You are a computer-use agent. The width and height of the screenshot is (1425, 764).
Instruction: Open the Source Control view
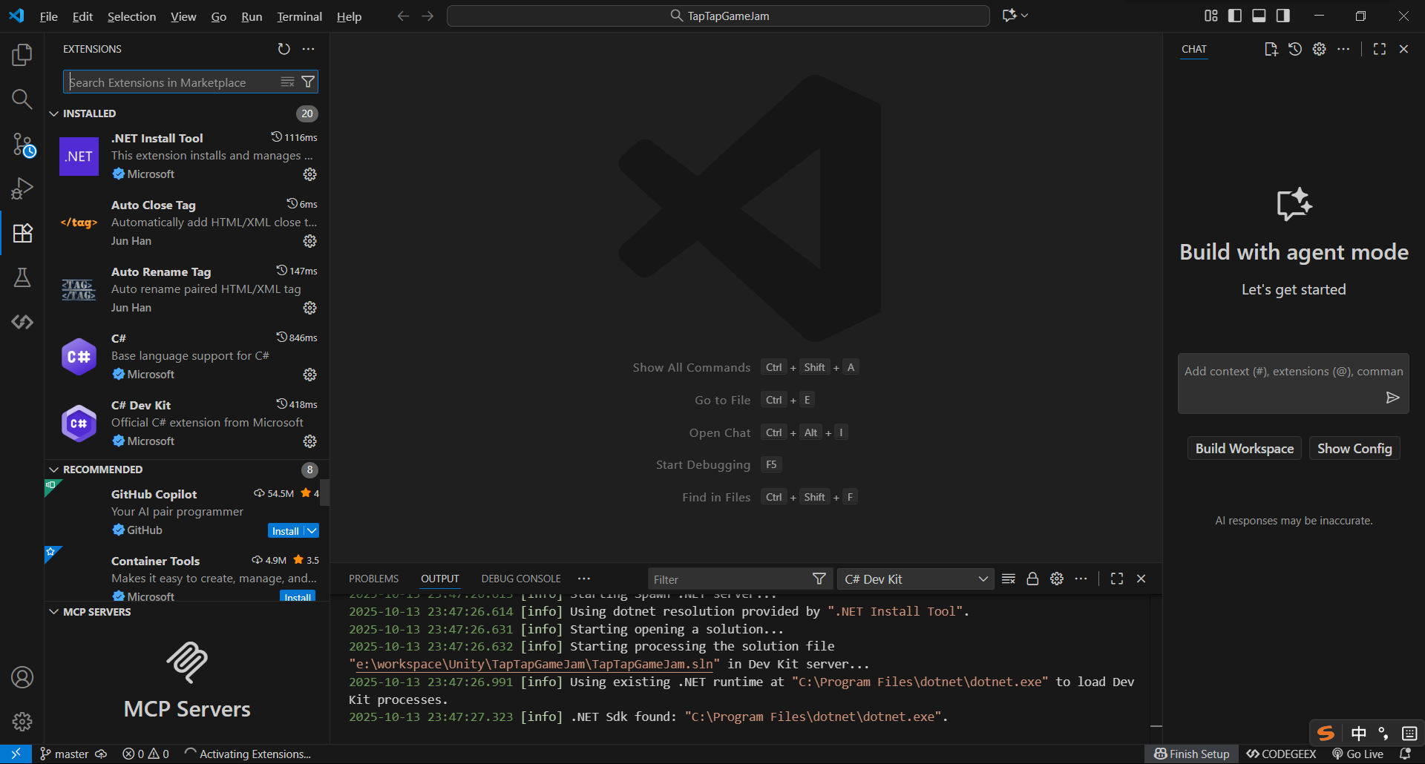coord(22,145)
